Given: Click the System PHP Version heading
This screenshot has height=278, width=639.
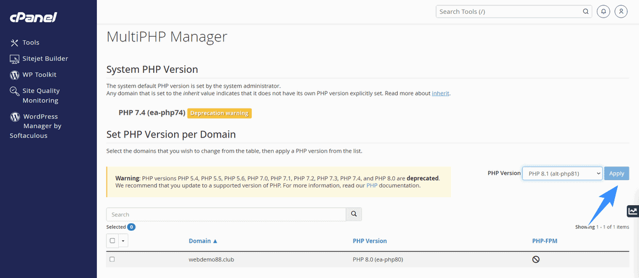Looking at the screenshot, I should [x=152, y=70].
